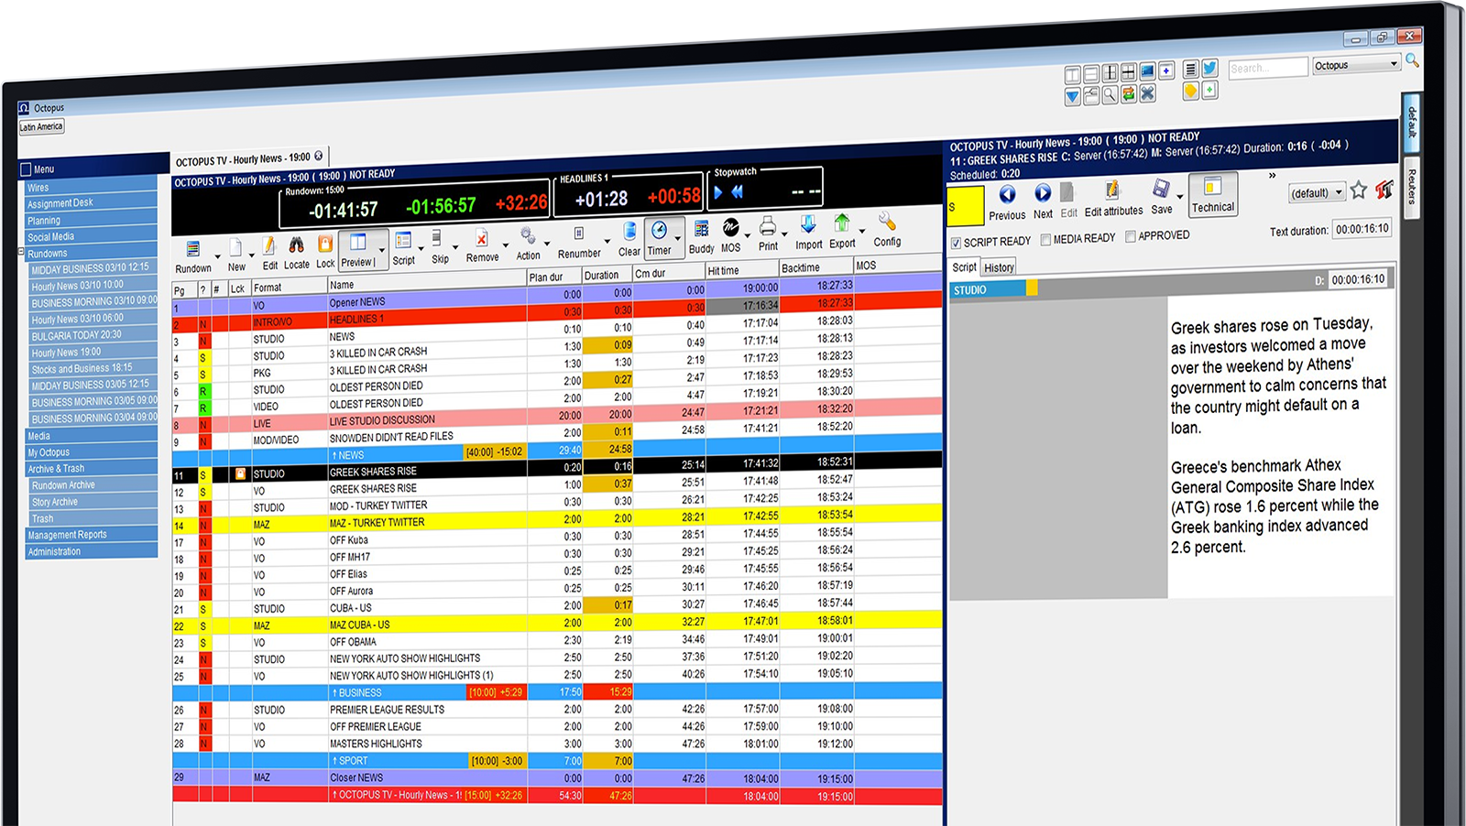The width and height of the screenshot is (1466, 826).
Task: Click the New story icon
Action: (x=235, y=249)
